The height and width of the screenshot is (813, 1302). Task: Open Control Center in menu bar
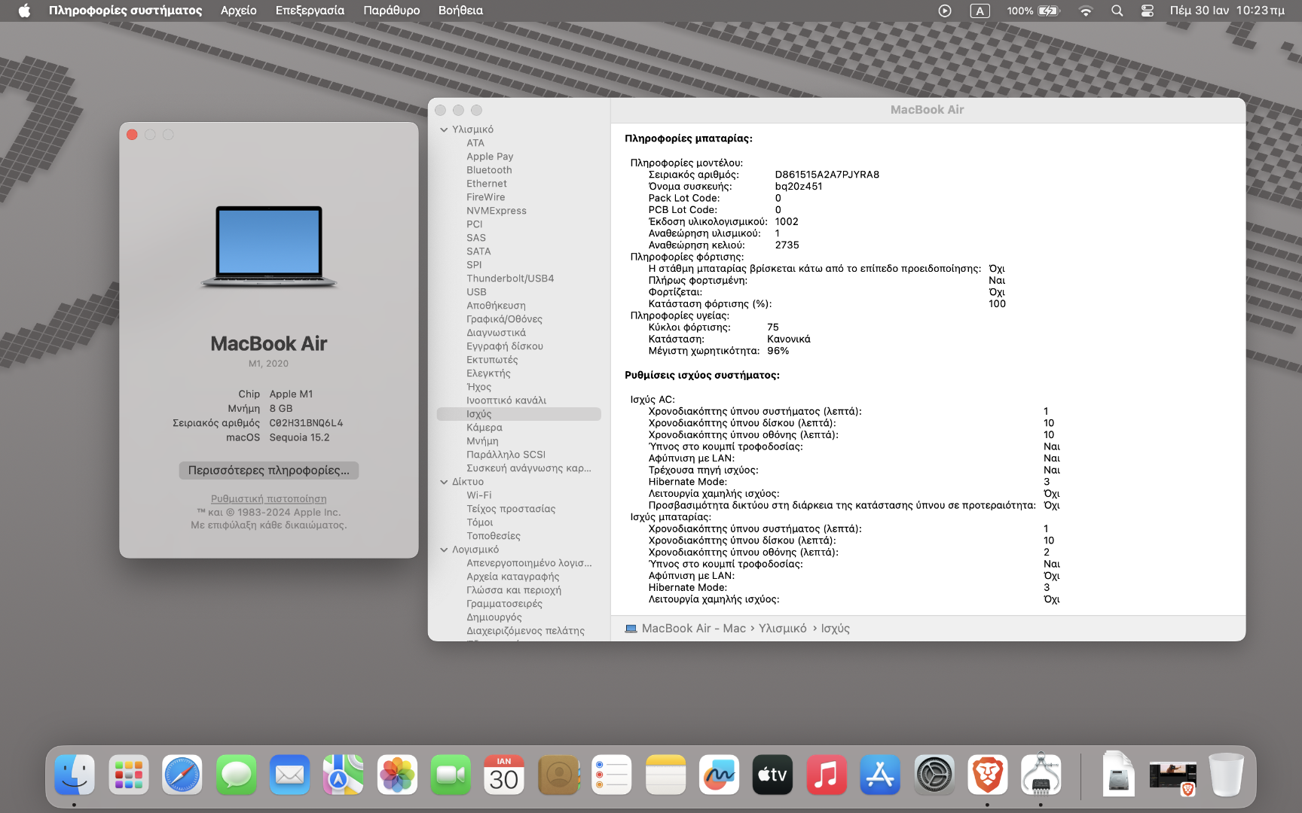pos(1147,11)
